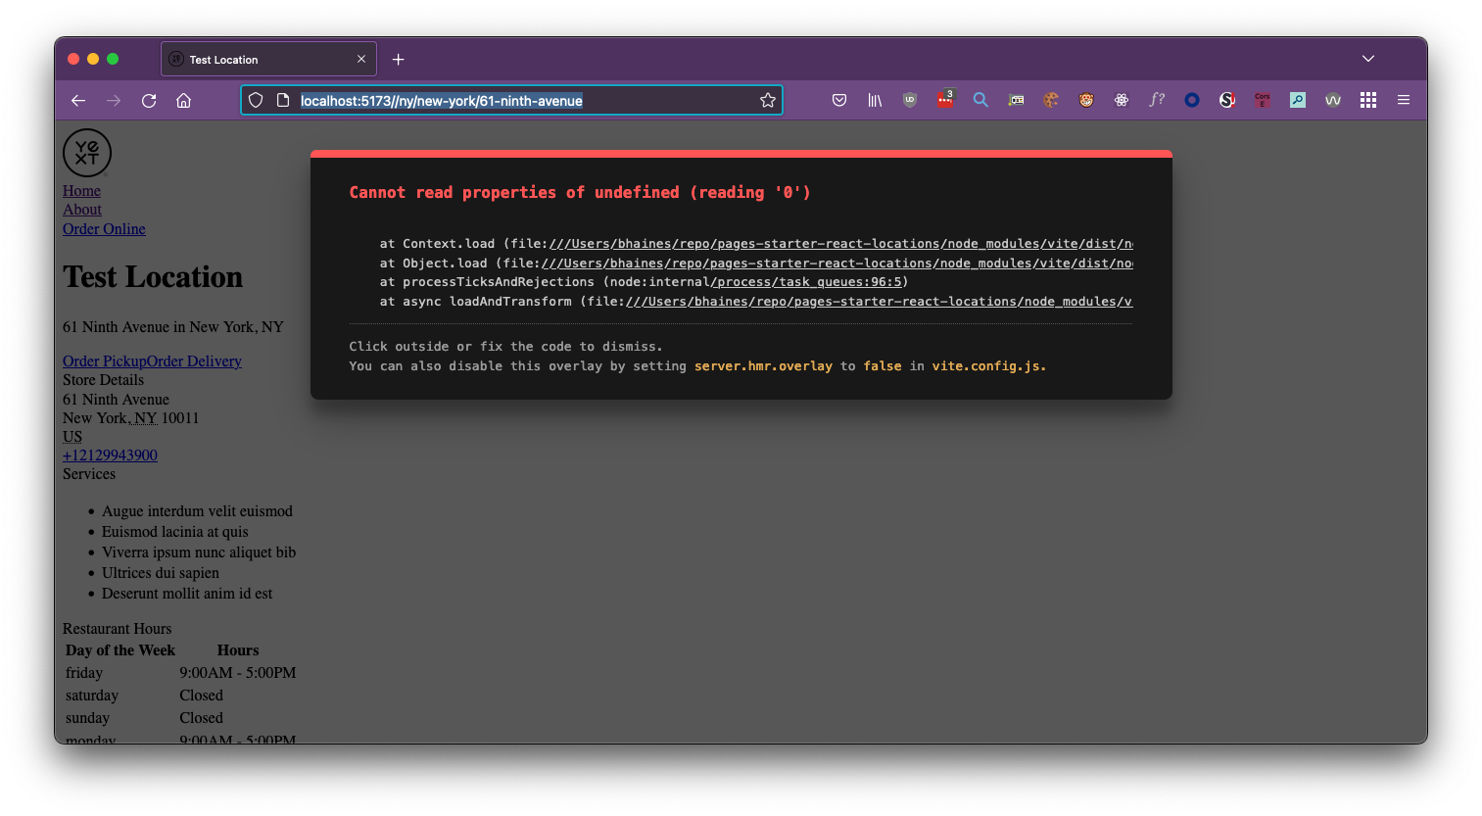Open the Wappalyzer extension
This screenshot has width=1482, height=816.
[1333, 99]
